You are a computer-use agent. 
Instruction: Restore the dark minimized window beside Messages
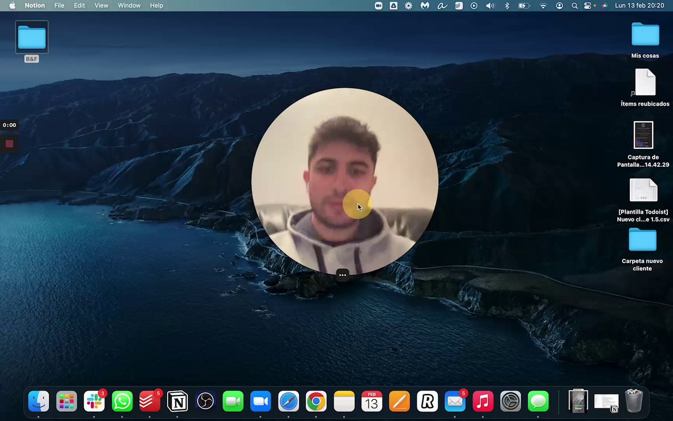[x=578, y=402]
